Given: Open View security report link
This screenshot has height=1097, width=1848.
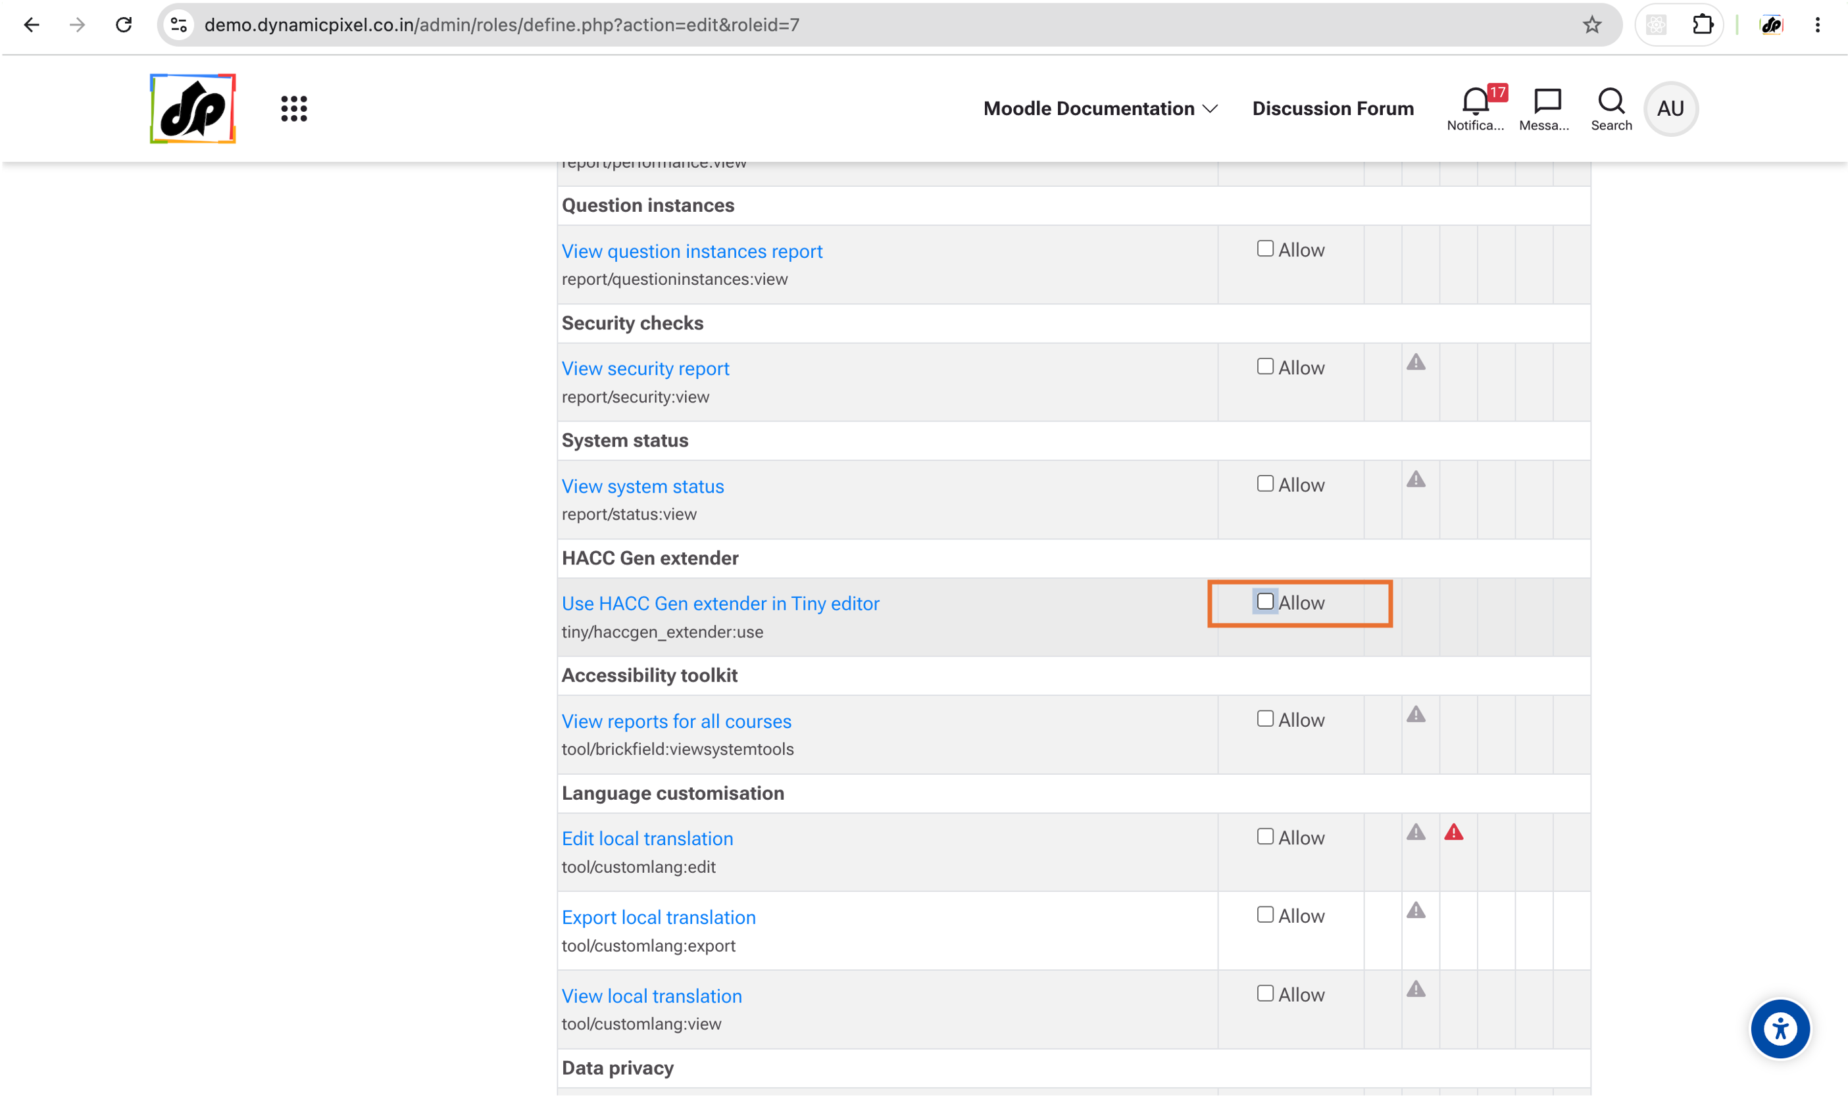Looking at the screenshot, I should (x=645, y=369).
